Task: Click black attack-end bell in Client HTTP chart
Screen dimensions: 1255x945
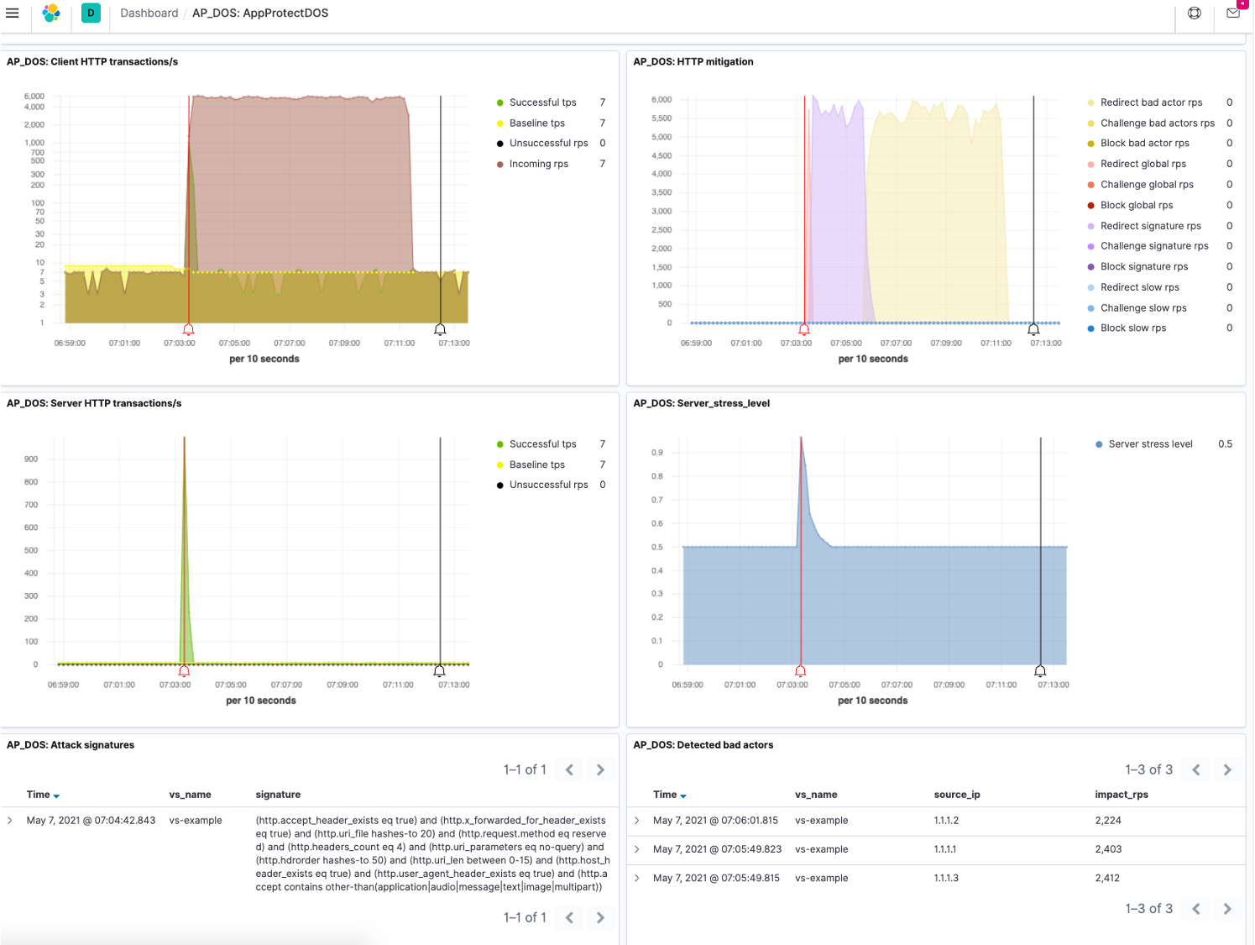Action: click(x=440, y=330)
